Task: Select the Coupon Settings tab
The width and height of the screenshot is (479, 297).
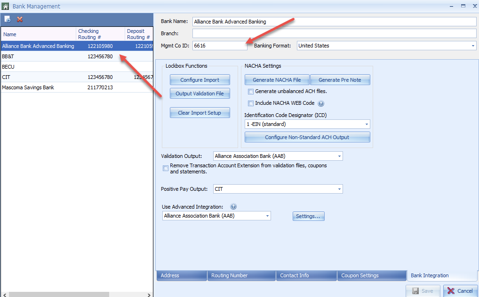Action: [x=372, y=276]
